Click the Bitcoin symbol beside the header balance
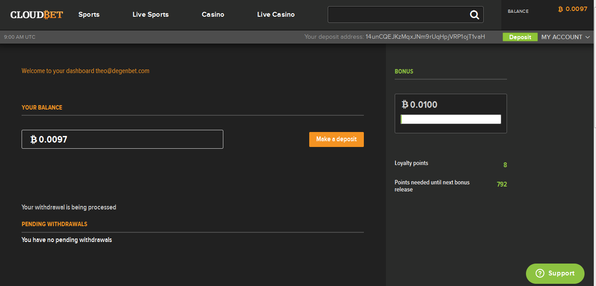The image size is (596, 286). (x=560, y=9)
